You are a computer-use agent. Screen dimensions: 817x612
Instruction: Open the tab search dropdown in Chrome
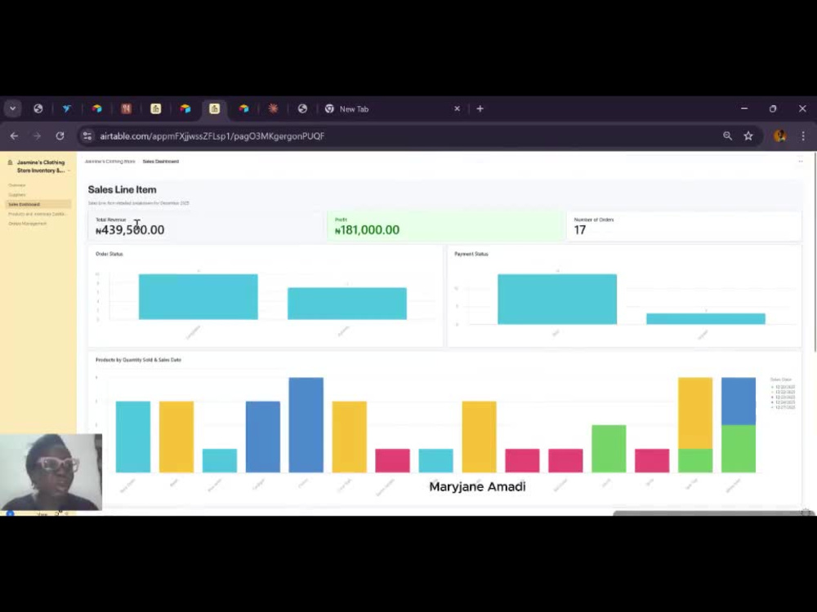(x=12, y=109)
